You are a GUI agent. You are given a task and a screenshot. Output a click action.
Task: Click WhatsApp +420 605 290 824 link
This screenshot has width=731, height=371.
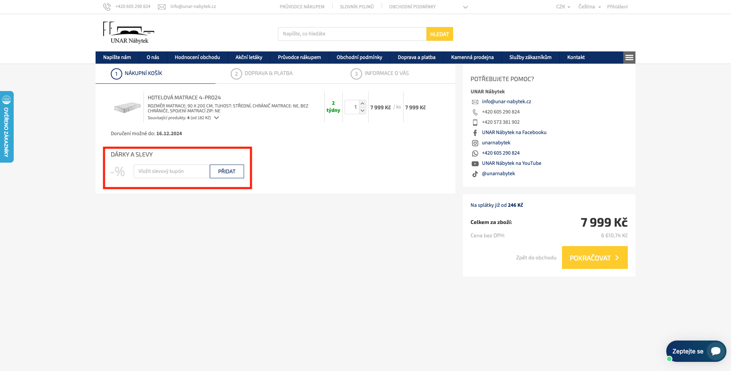[501, 153]
